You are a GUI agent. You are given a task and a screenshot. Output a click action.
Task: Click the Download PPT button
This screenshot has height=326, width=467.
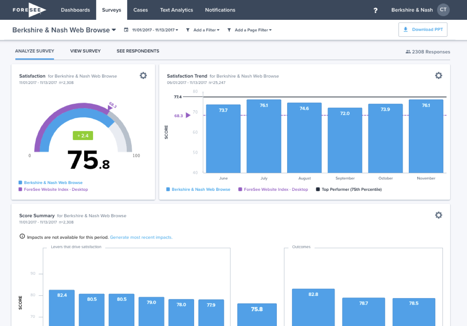(423, 29)
